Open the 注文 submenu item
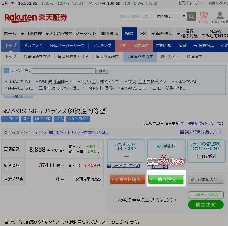Image resolution: width=228 pixels, height=226 pixels. [x=122, y=46]
